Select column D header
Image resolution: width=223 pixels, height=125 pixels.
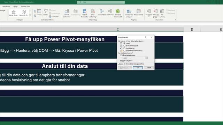point(192,30)
